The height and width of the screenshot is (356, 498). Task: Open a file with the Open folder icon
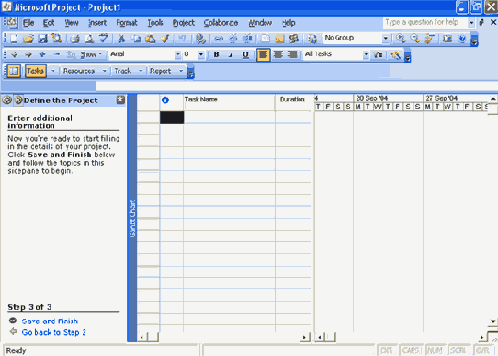28,39
